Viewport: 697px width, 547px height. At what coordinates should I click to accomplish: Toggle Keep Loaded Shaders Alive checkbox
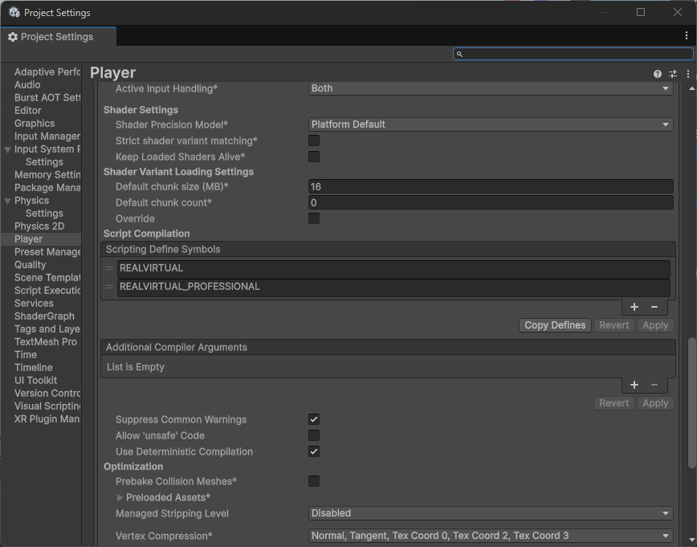(314, 157)
